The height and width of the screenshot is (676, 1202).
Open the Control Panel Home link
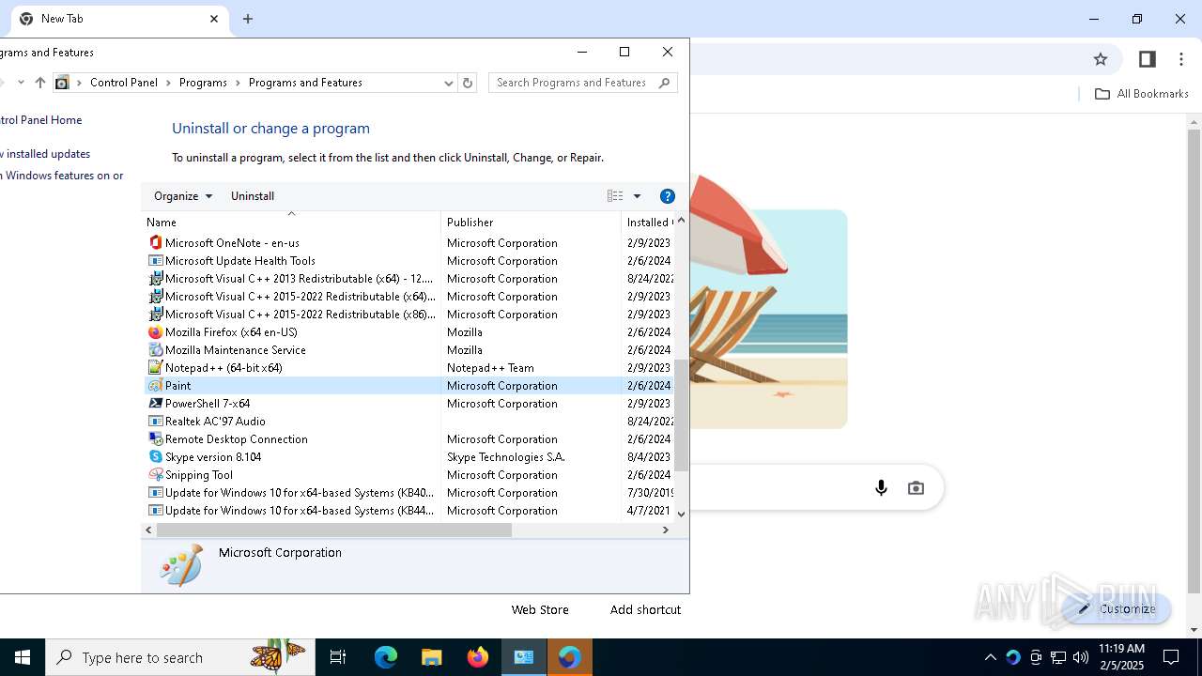tap(40, 120)
